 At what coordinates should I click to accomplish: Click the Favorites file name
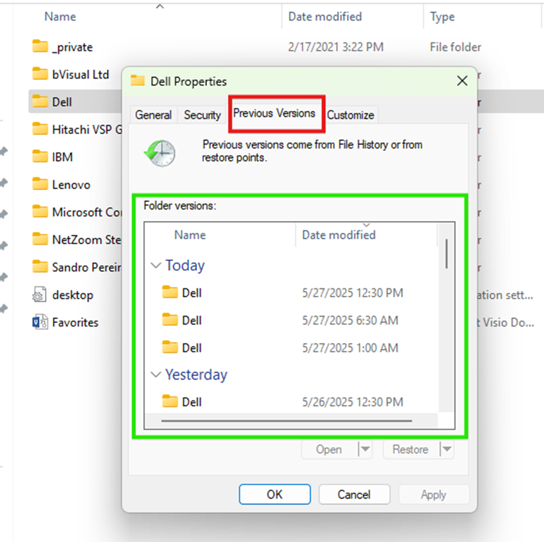coord(76,322)
